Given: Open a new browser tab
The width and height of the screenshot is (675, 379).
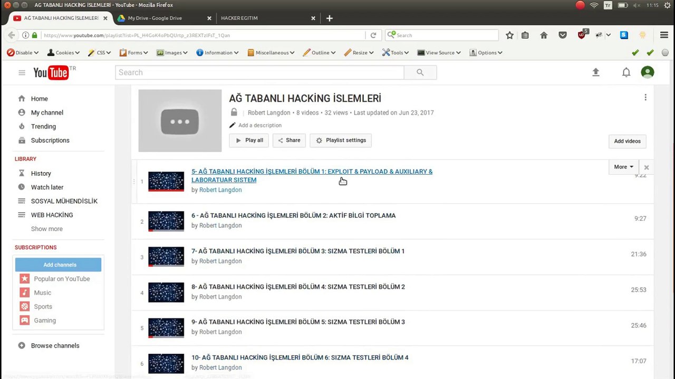Looking at the screenshot, I should pyautogui.click(x=330, y=18).
